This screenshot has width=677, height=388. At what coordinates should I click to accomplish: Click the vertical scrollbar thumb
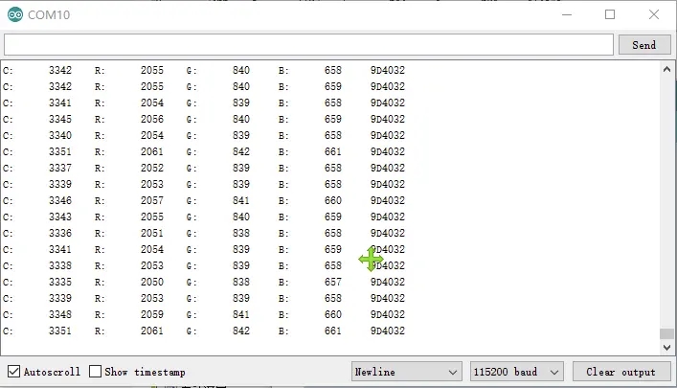pyautogui.click(x=666, y=333)
